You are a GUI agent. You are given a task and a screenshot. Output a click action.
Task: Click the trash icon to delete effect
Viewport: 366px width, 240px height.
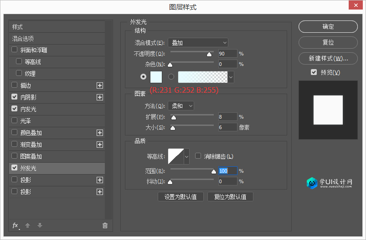click(105, 225)
